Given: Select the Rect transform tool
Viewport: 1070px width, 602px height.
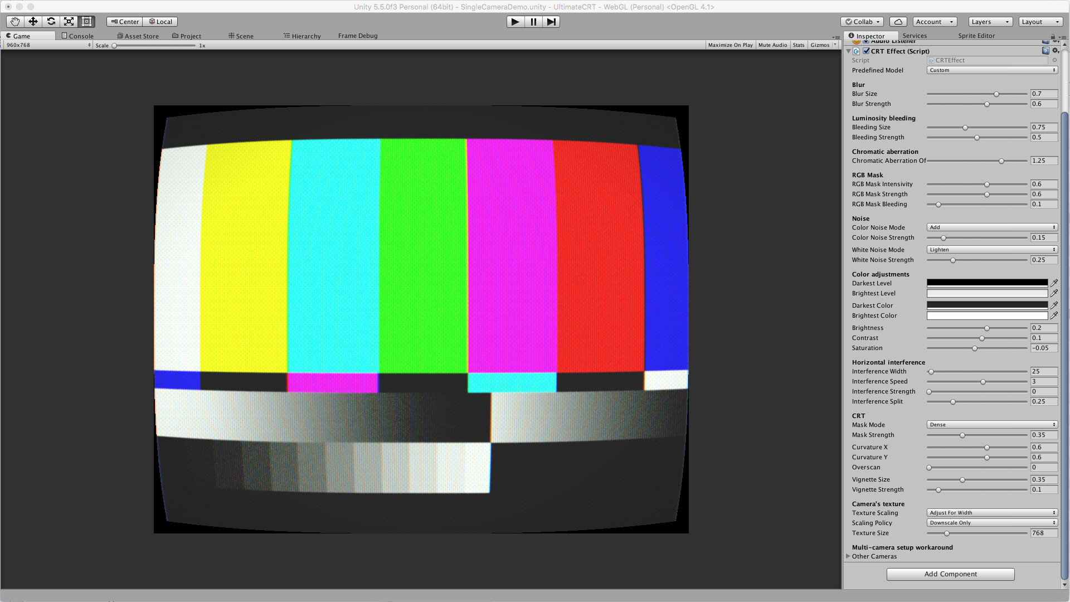Looking at the screenshot, I should [x=87, y=21].
